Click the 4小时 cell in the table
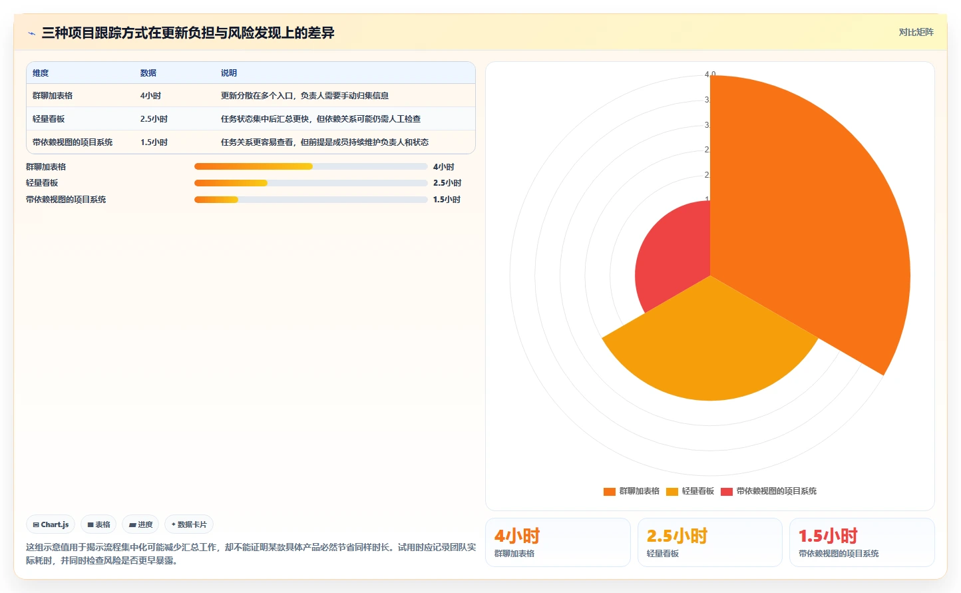Screen dimensions: 961x593 150,96
